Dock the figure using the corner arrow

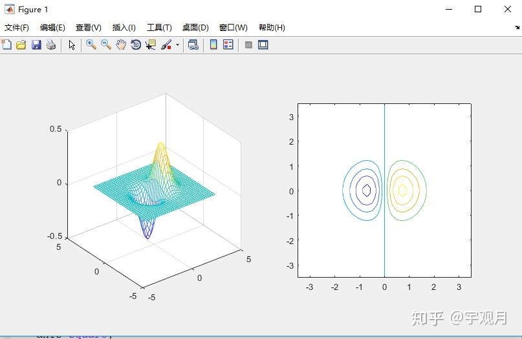pyautogui.click(x=517, y=28)
